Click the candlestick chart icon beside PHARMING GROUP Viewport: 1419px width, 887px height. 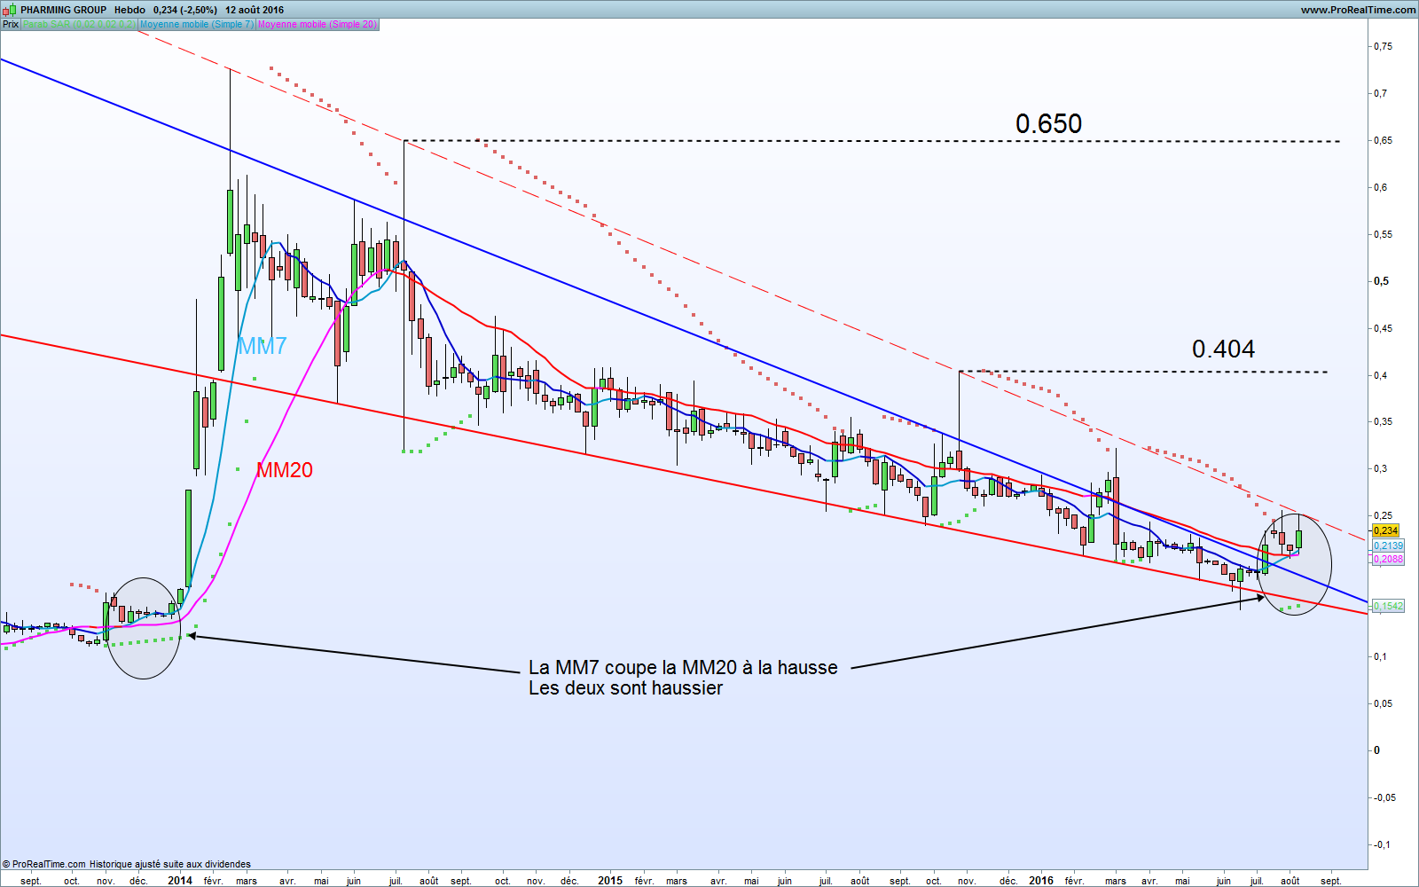[10, 10]
